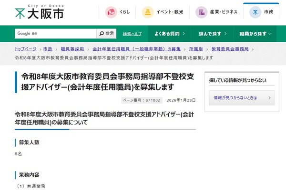Click the main page title heading
286x190 pixels.
108,82
